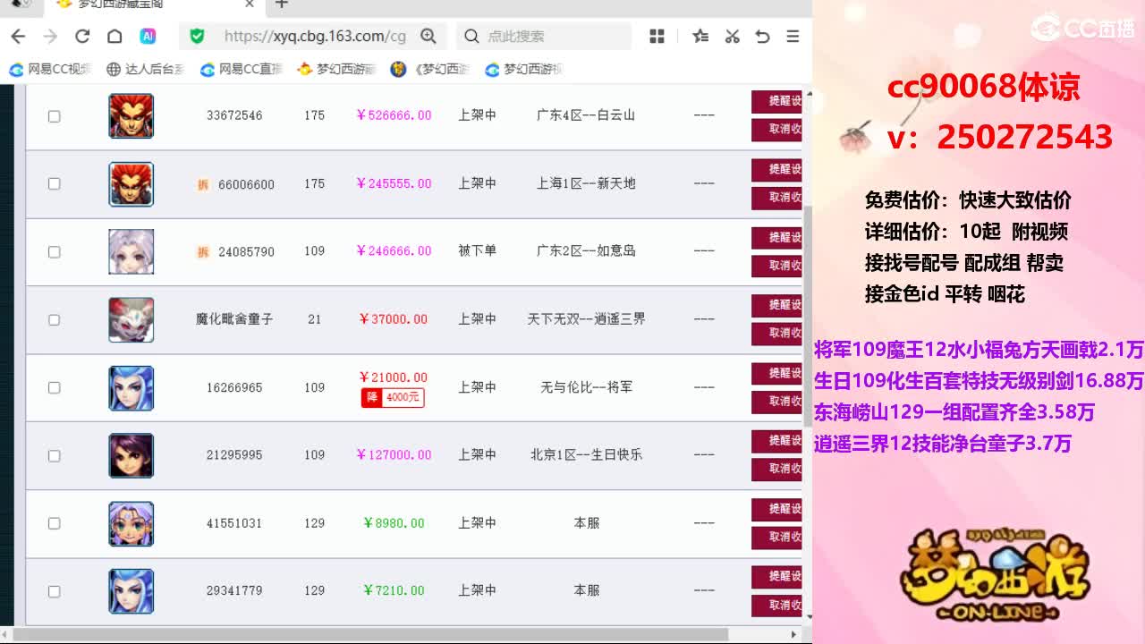Click the address bar URL xyq.cbg.163.com
1145x644 pixels.
click(x=315, y=36)
